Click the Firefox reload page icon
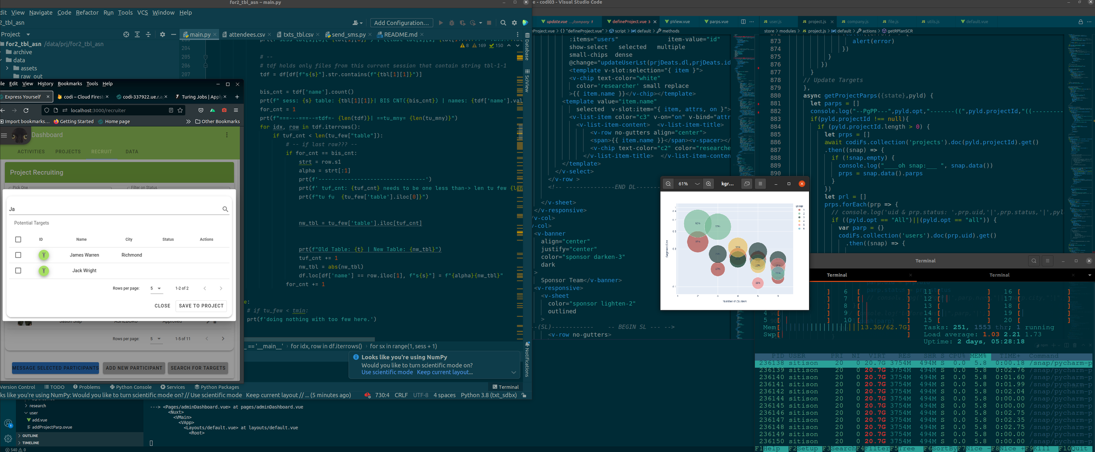 click(x=26, y=111)
